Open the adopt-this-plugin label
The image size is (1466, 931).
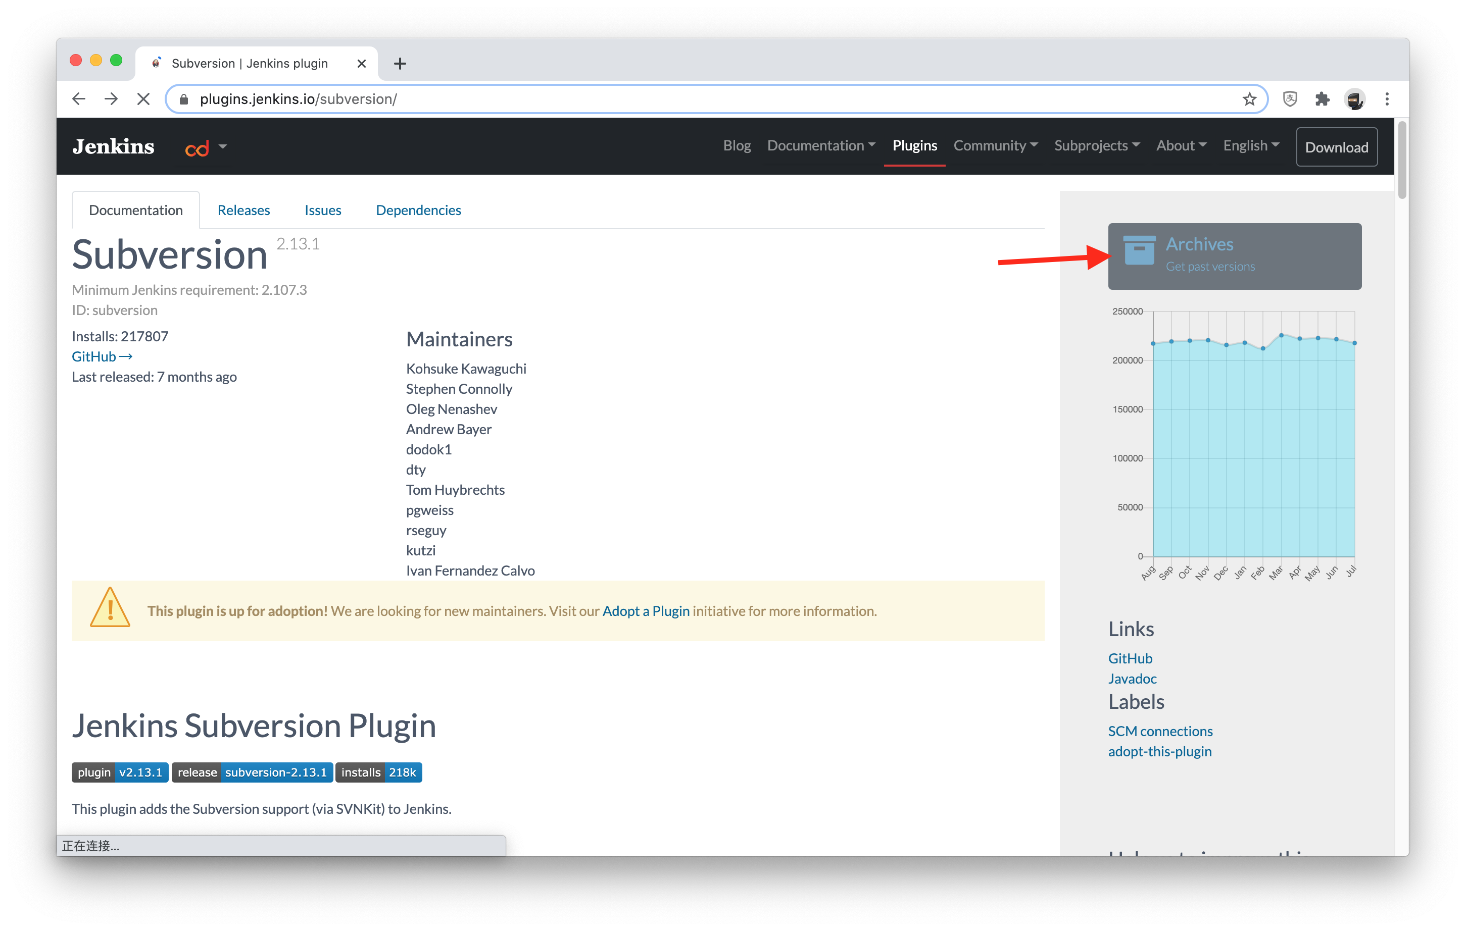click(x=1159, y=751)
